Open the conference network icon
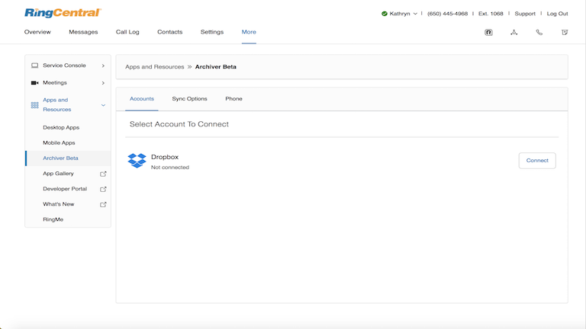Viewport: 586px width, 329px height. click(x=514, y=32)
